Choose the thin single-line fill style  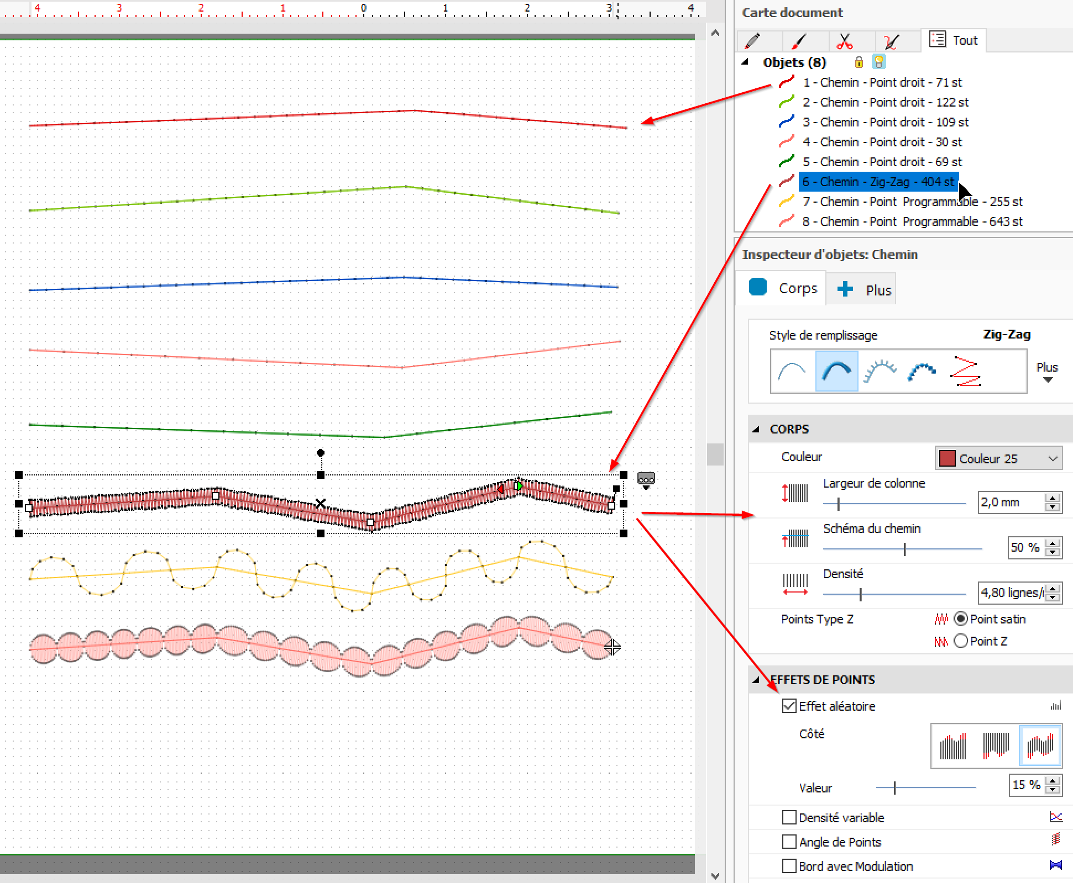coord(792,371)
